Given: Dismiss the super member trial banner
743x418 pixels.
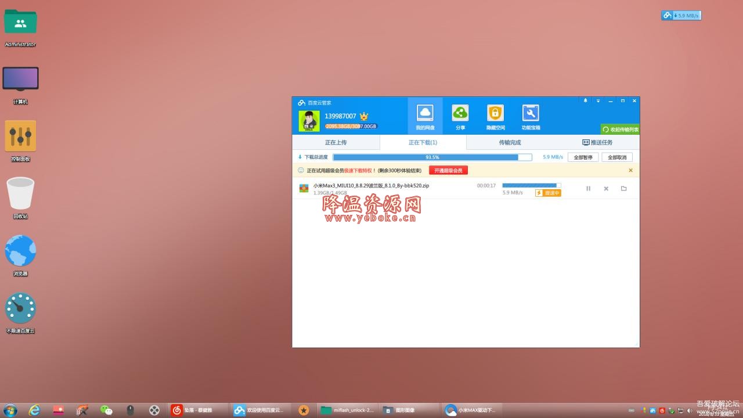Looking at the screenshot, I should (x=631, y=171).
